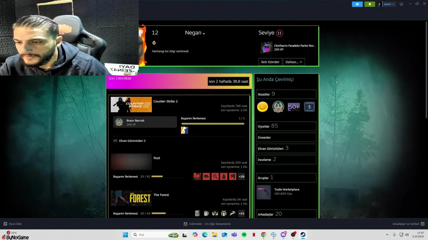
Task: Open the İnceleme 2 reviews link
Action: (x=286, y=159)
